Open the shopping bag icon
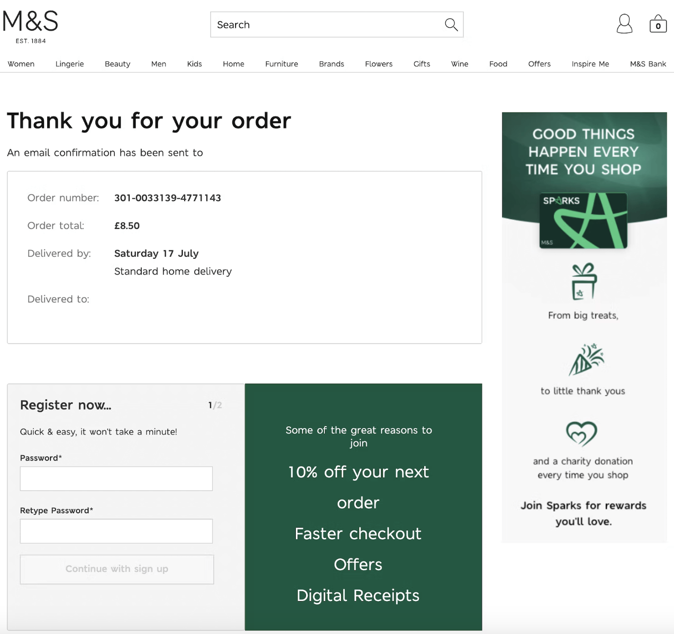The height and width of the screenshot is (634, 674). pos(658,24)
